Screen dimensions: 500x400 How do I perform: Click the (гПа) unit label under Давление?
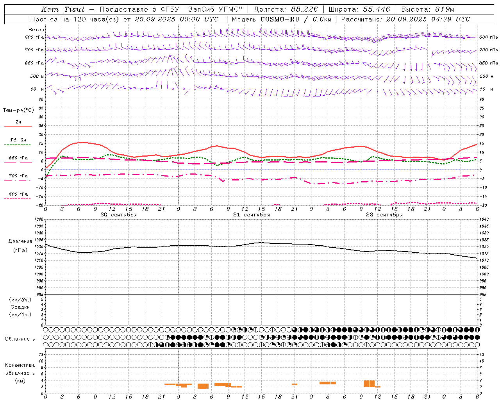(20, 250)
